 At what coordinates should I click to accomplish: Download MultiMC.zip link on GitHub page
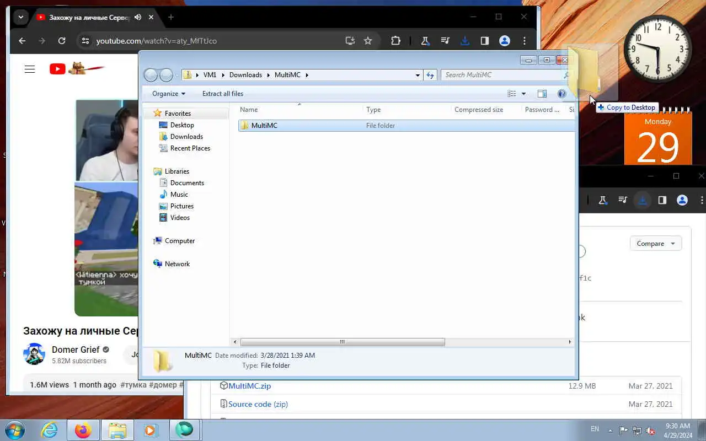coord(249,386)
